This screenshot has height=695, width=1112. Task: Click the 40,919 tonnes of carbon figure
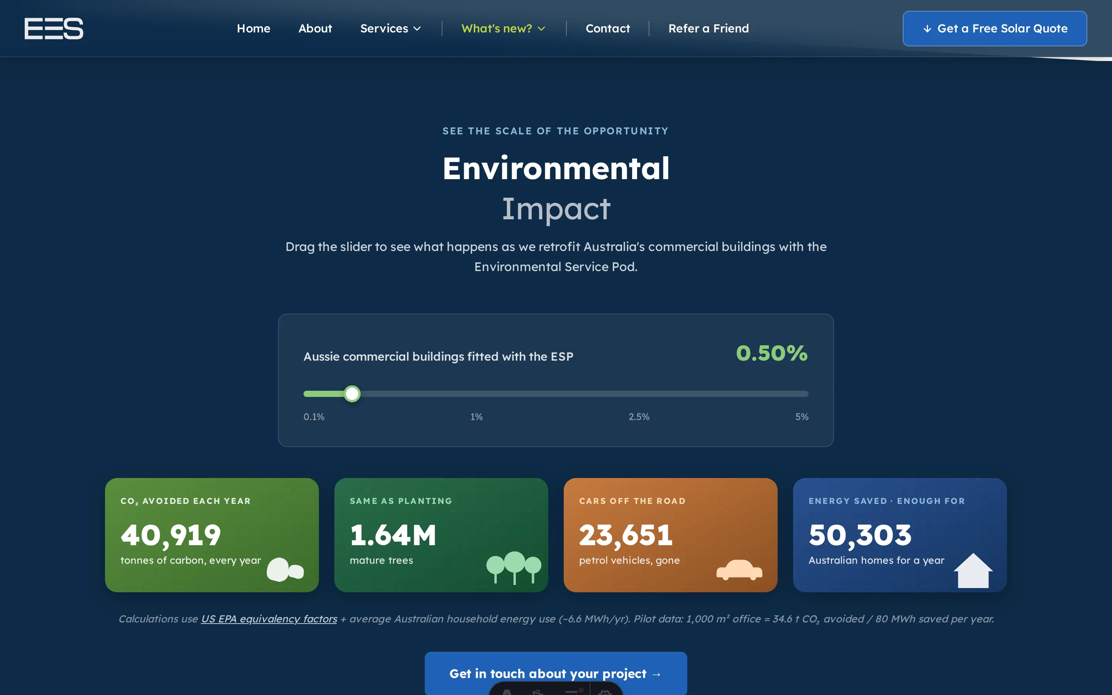click(171, 535)
